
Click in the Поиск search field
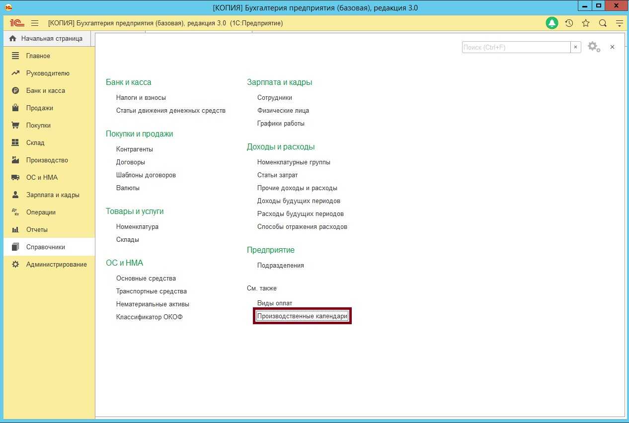[516, 47]
